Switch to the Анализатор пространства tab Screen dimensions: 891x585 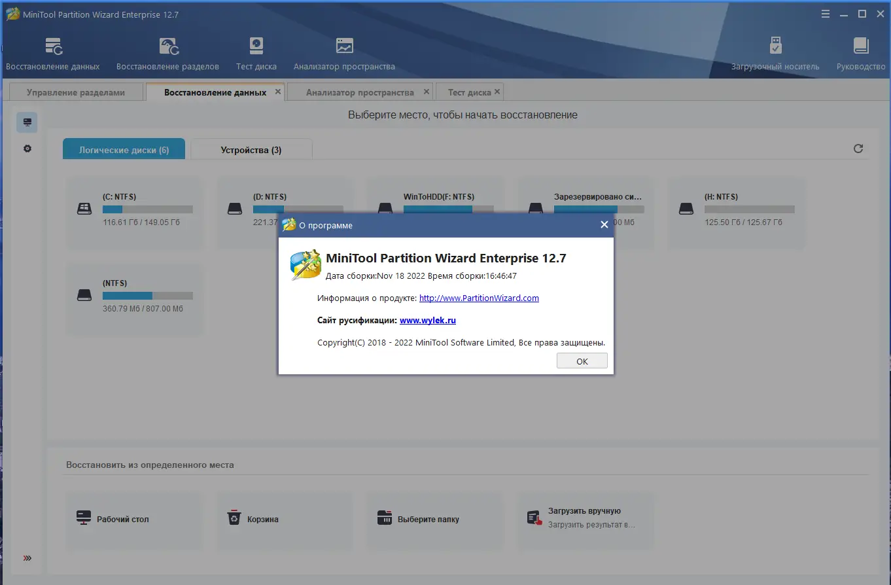tap(360, 92)
